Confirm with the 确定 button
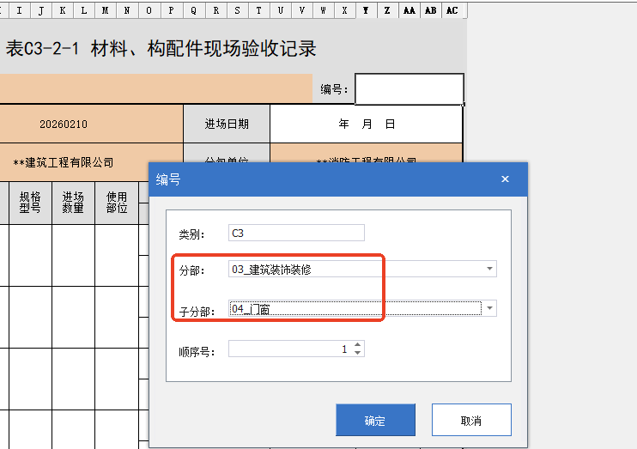This screenshot has width=637, height=449. tap(375, 421)
